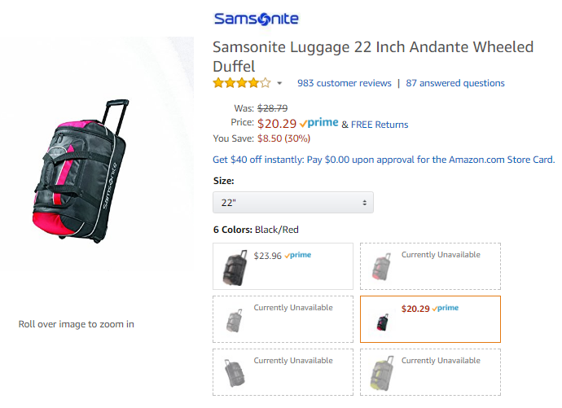Click the Samsonite brand logo
This screenshot has height=408, width=562.
pyautogui.click(x=256, y=19)
